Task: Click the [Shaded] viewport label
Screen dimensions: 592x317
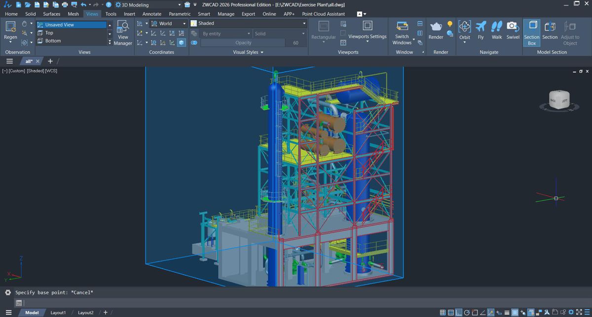Action: coord(35,71)
